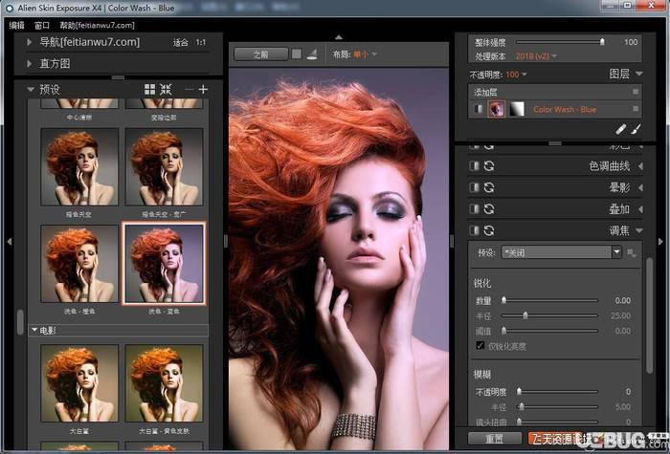Click the 适合 fit zoom button
Screen dimensions: 670x454
click(x=180, y=42)
